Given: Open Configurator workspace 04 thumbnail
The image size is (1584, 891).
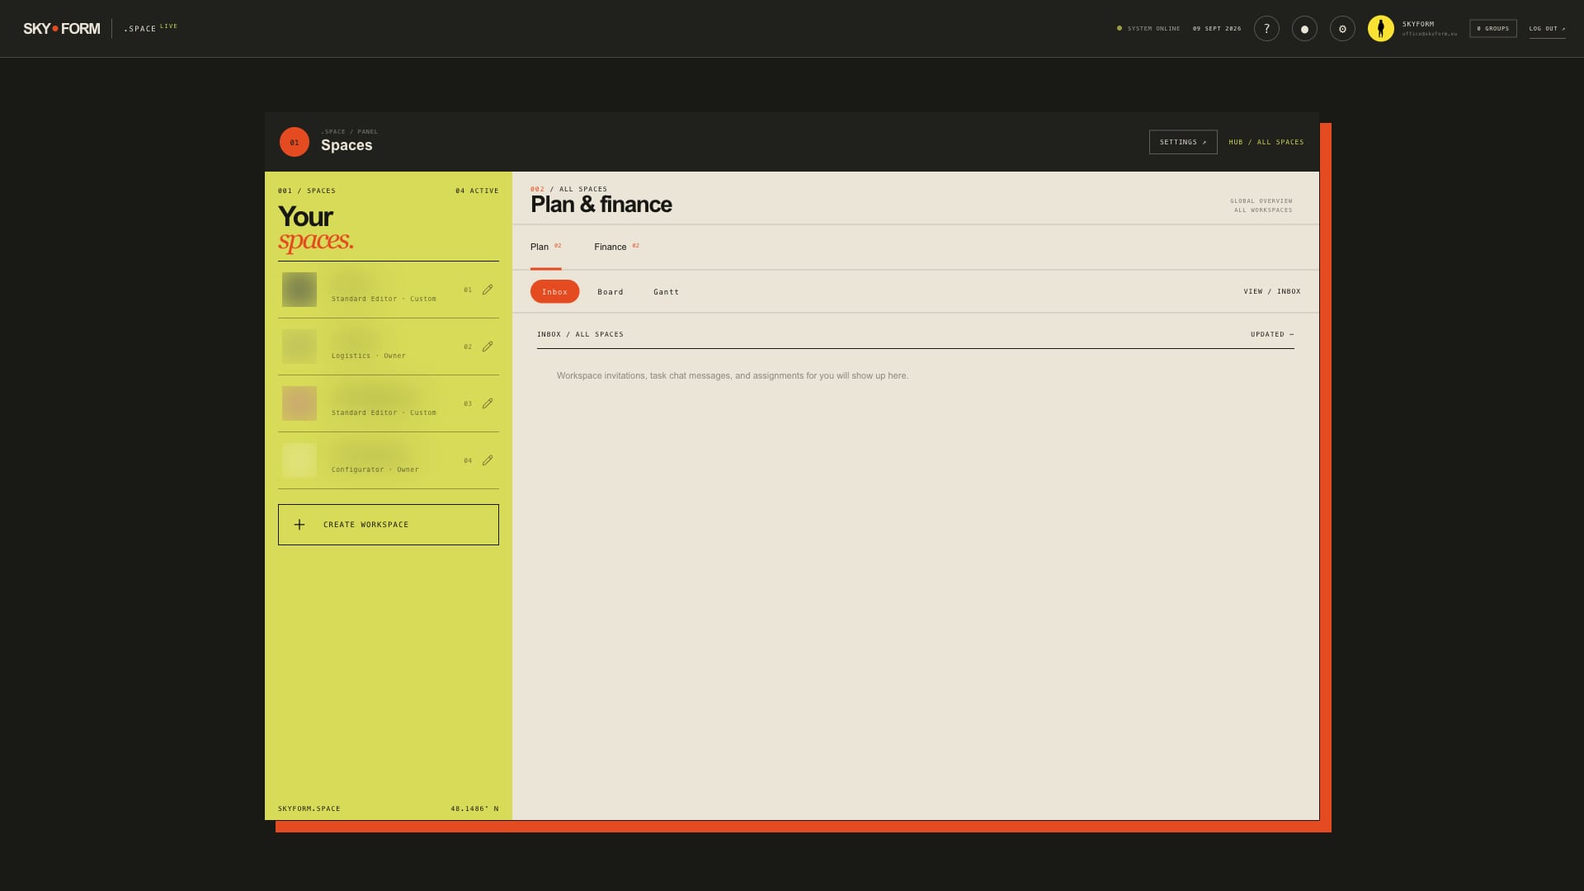Looking at the screenshot, I should (x=299, y=460).
